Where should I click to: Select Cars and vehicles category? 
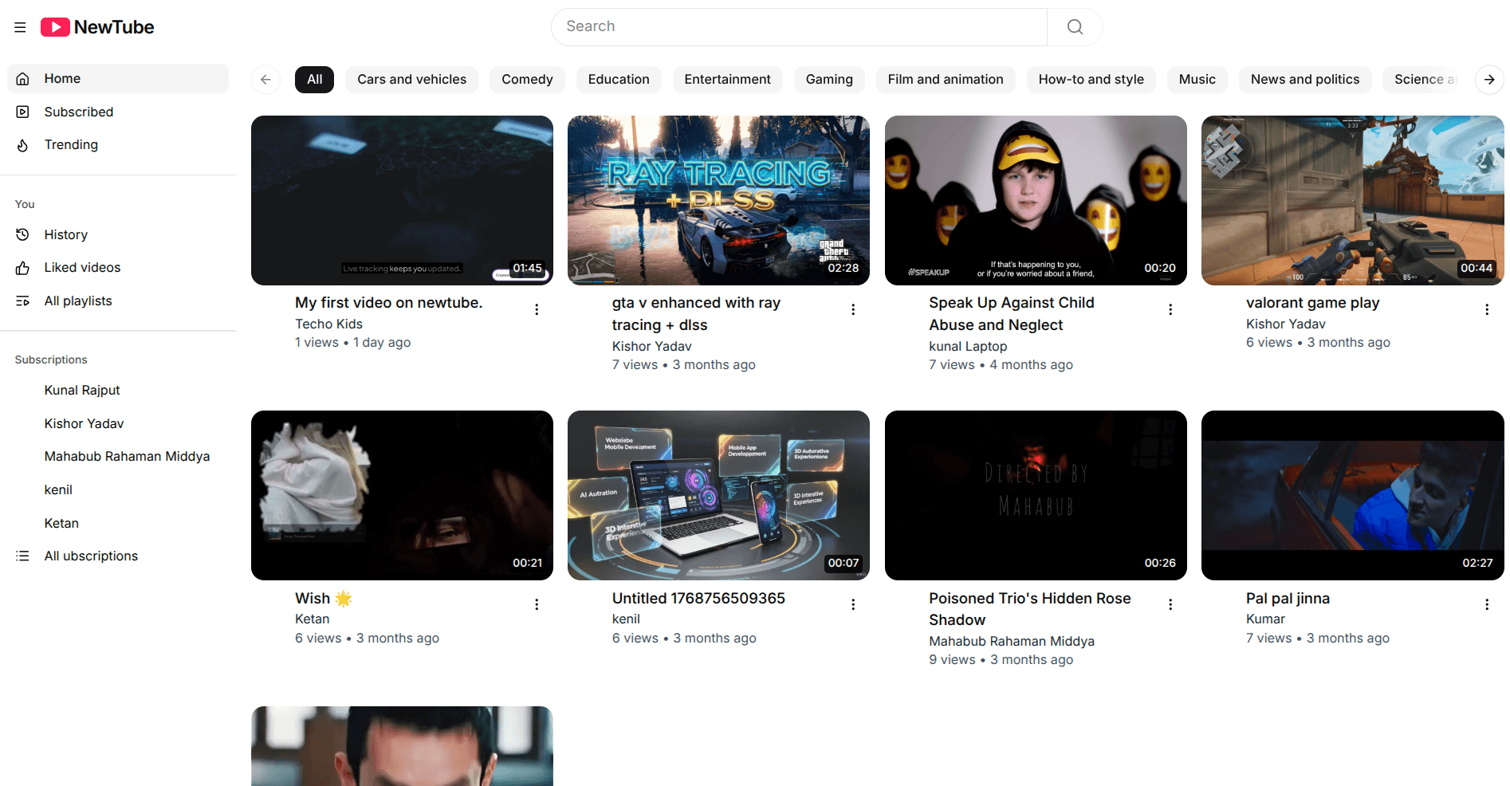pos(412,80)
